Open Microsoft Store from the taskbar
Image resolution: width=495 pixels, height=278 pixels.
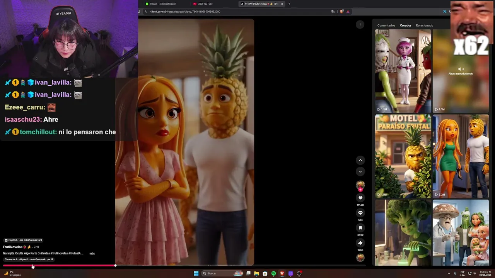[x=265, y=273]
